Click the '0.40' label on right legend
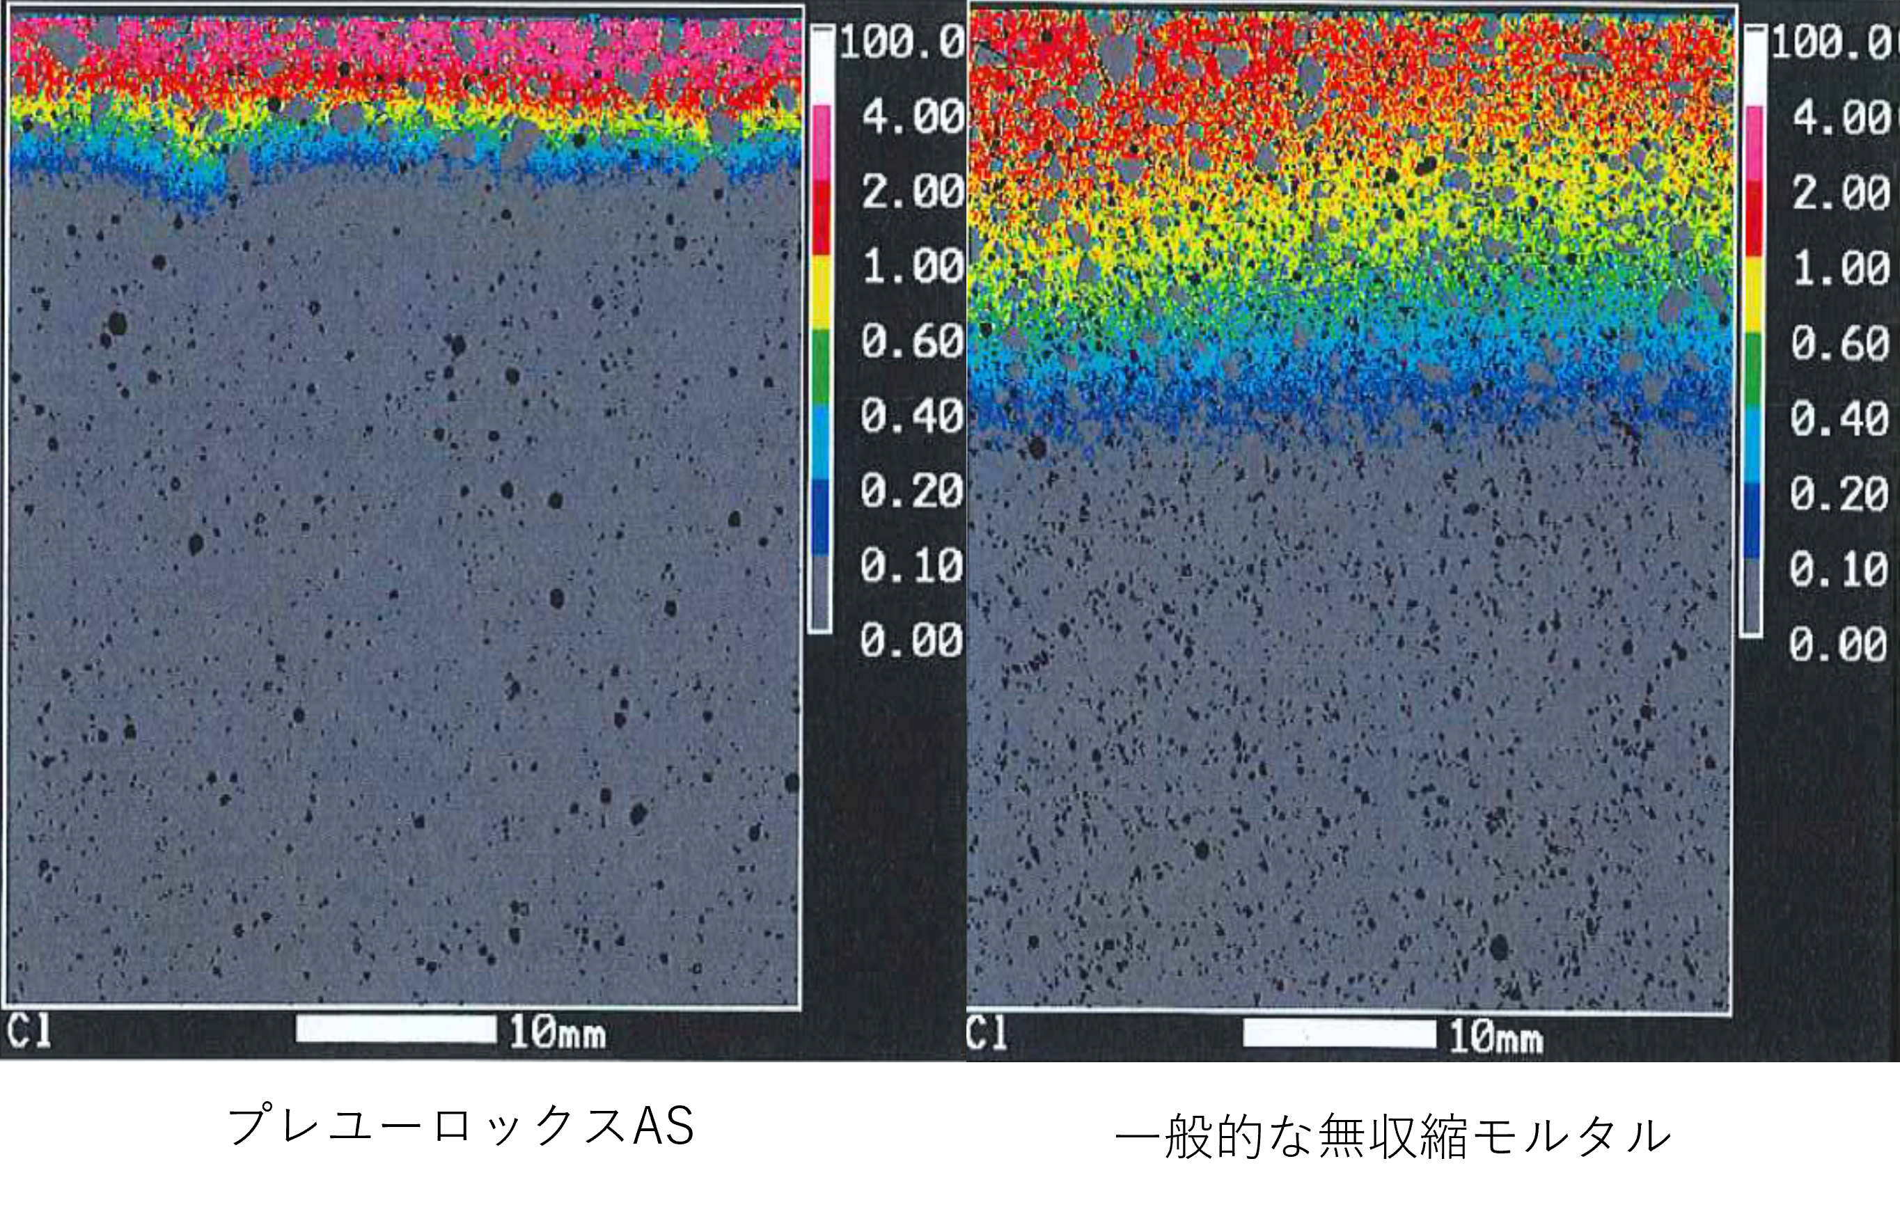The width and height of the screenshot is (1900, 1207). tap(1839, 418)
